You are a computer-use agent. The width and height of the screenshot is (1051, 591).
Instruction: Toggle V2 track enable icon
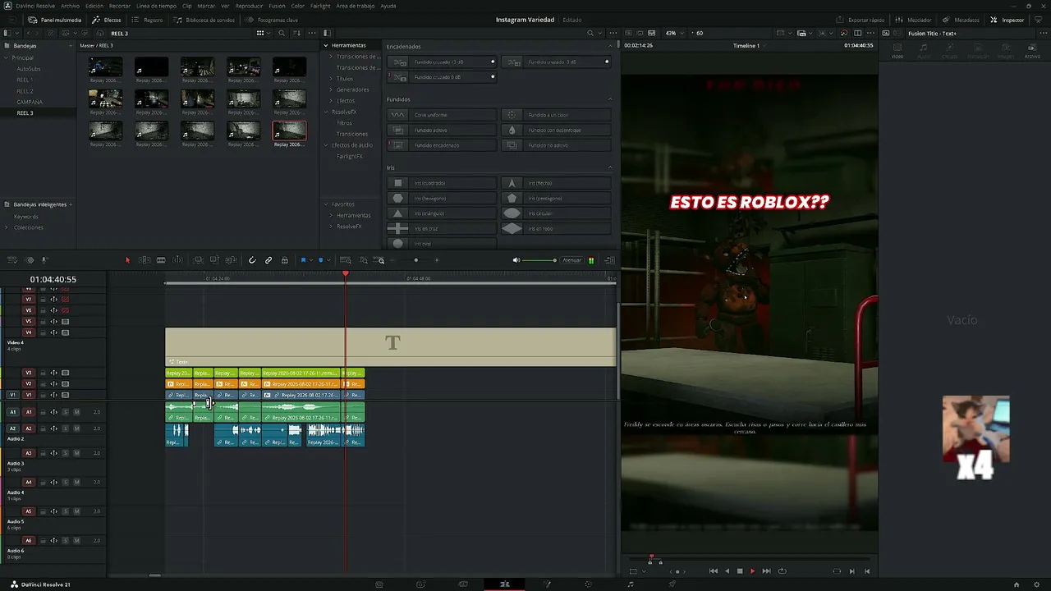coord(65,383)
